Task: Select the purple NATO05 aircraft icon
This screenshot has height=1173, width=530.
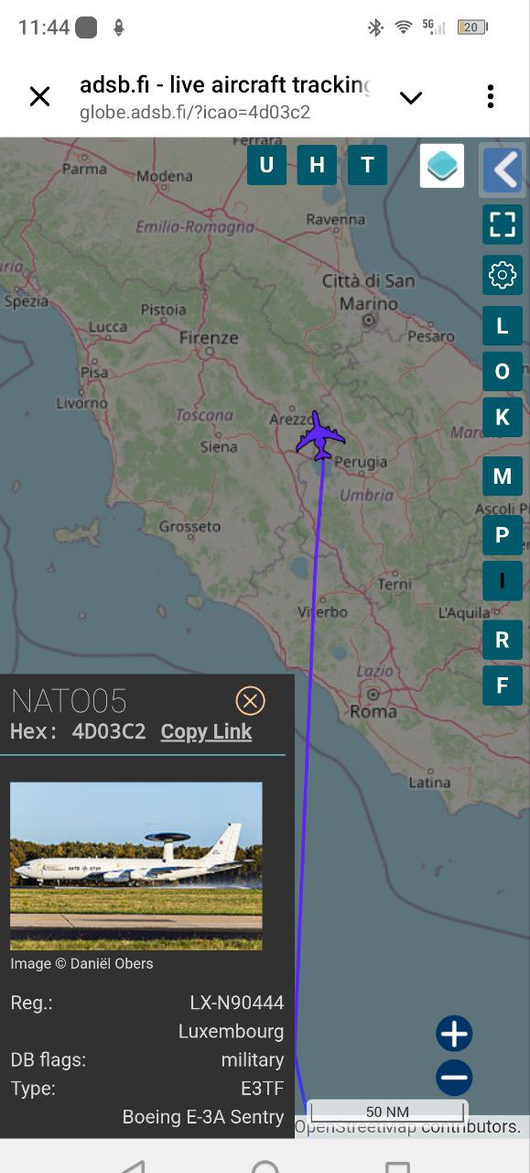Action: pyautogui.click(x=319, y=436)
